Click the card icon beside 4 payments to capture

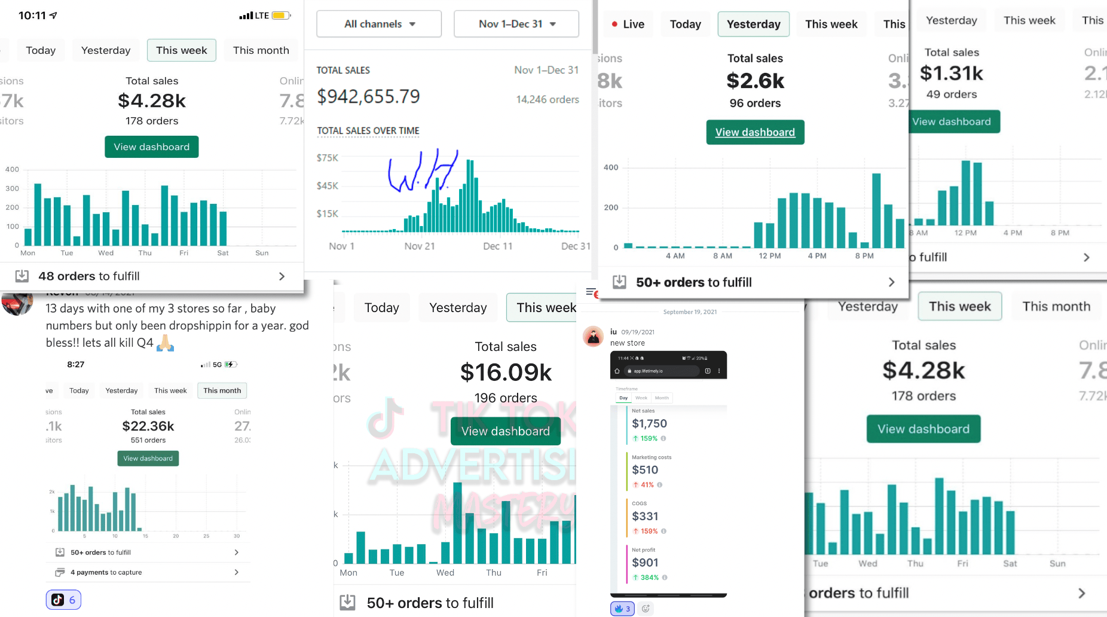point(60,572)
